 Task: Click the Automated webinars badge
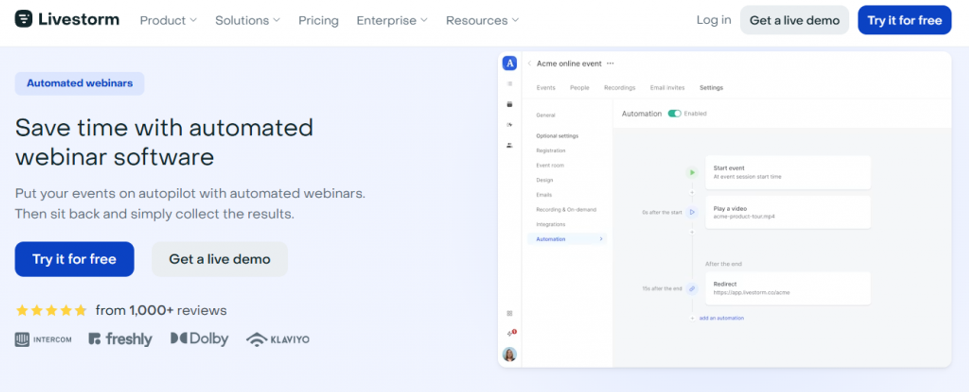pos(80,83)
